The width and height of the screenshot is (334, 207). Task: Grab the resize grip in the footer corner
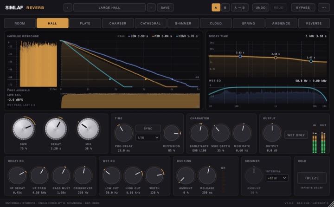click(x=331, y=204)
